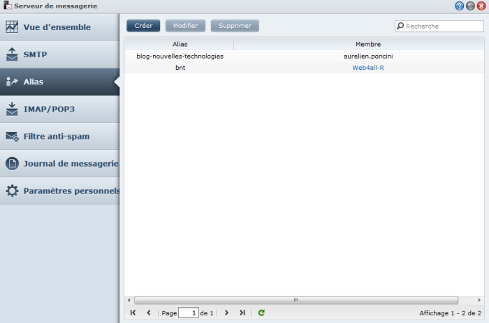489x323 pixels.
Task: Open help with the blue question icon
Action: click(459, 6)
